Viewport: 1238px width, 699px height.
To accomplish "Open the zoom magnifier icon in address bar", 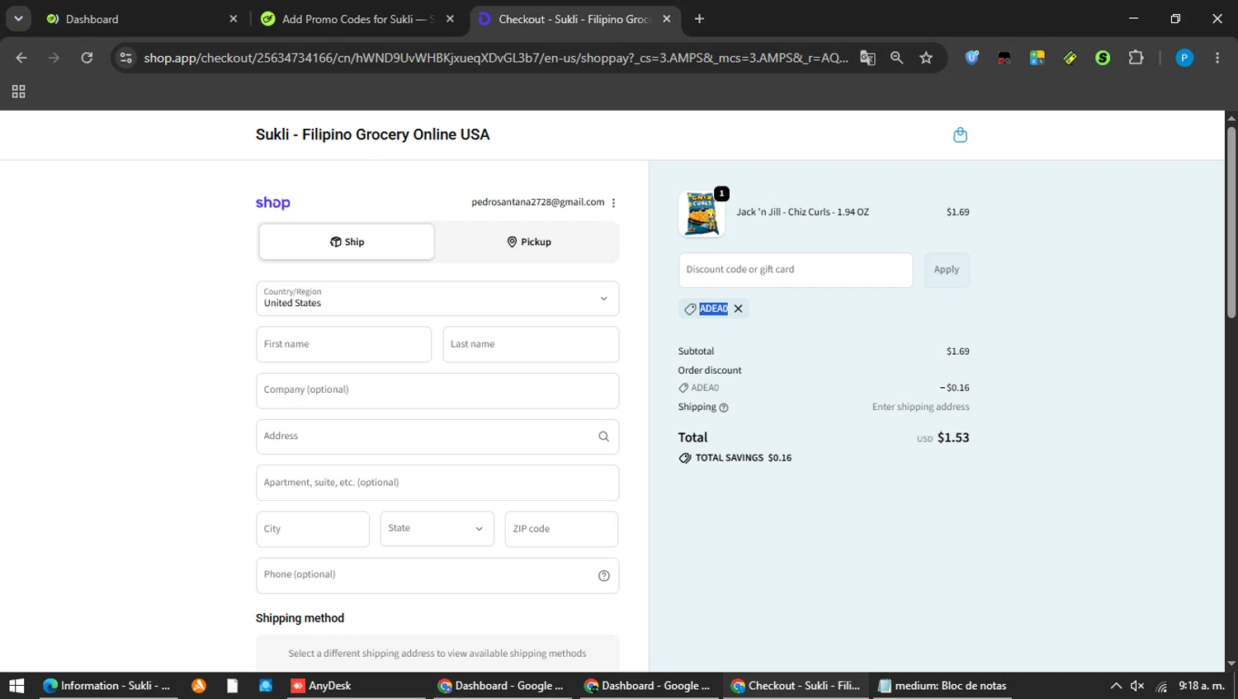I will click(896, 58).
